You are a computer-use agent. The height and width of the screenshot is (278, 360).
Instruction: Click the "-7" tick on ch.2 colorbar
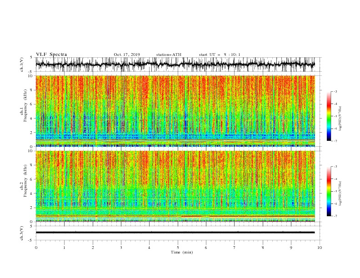pos(335,216)
